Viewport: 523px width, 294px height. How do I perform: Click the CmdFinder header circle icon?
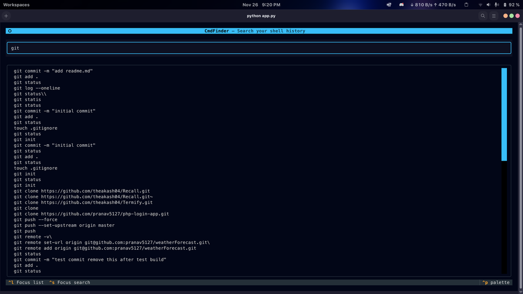coord(10,31)
